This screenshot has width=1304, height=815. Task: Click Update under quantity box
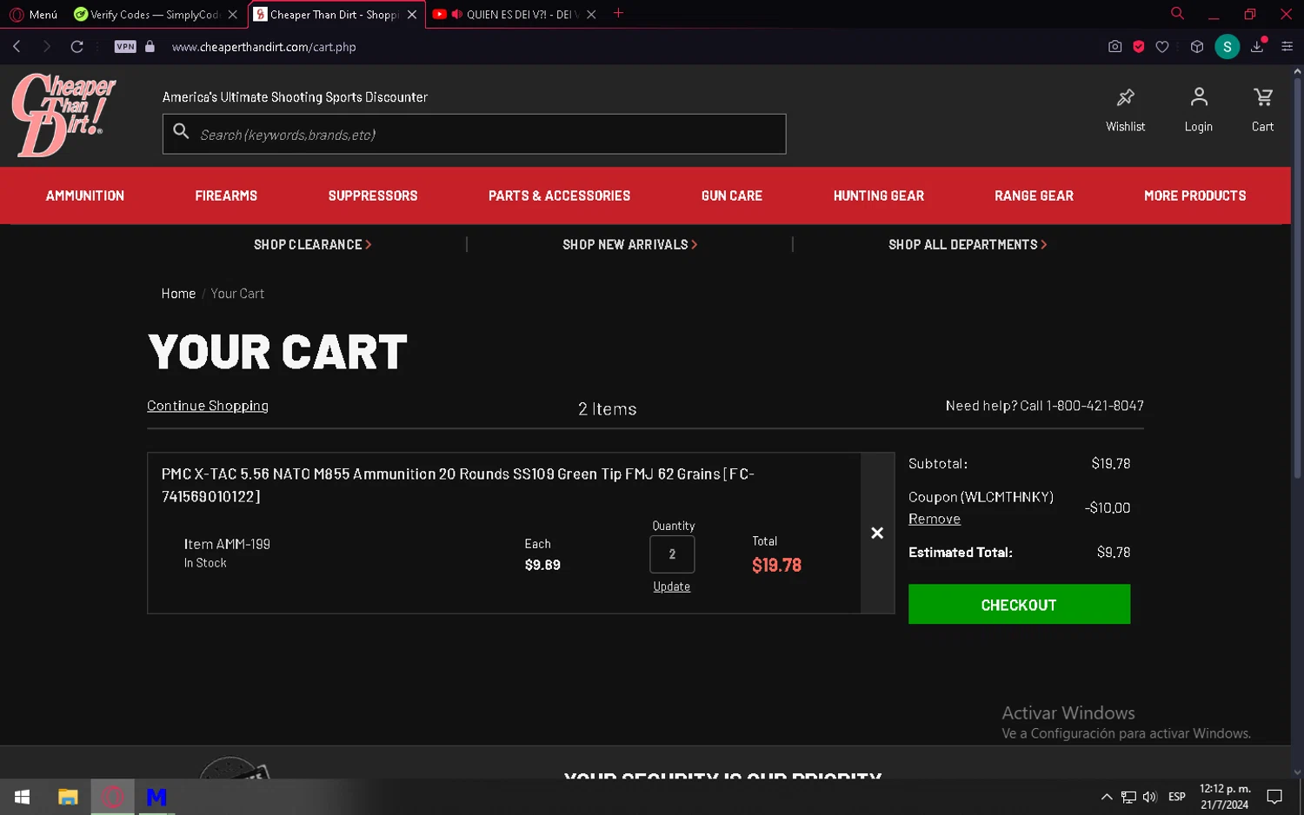click(x=671, y=586)
